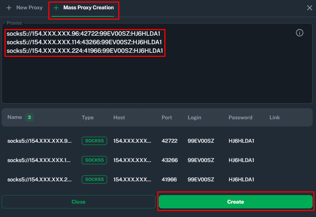Select the Mass Proxy Creation tab
This screenshot has width=316, height=217.
pyautogui.click(x=88, y=8)
